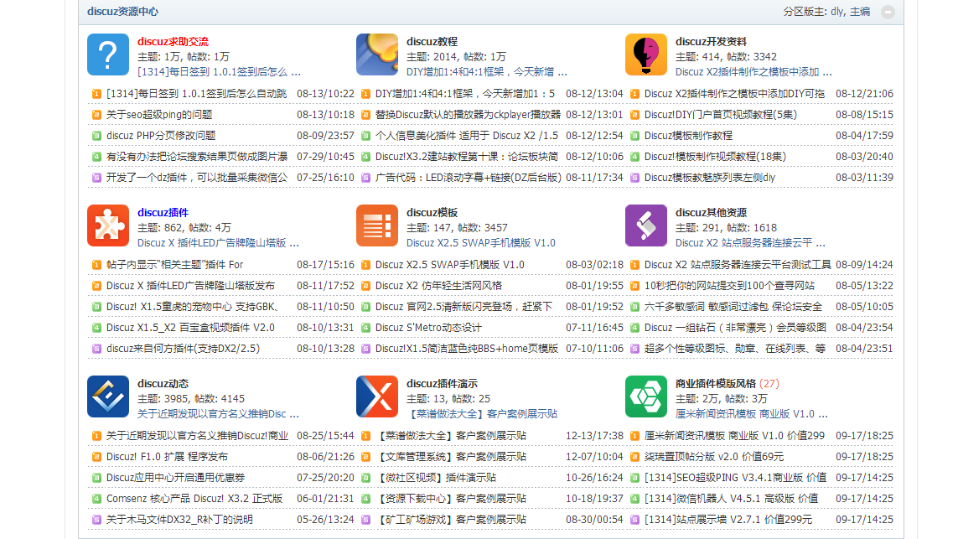Image resolution: width=958 pixels, height=539 pixels.
Task: Open thread 笑瑞置顶帖分版 v2.0 价值69元
Action: pos(714,457)
